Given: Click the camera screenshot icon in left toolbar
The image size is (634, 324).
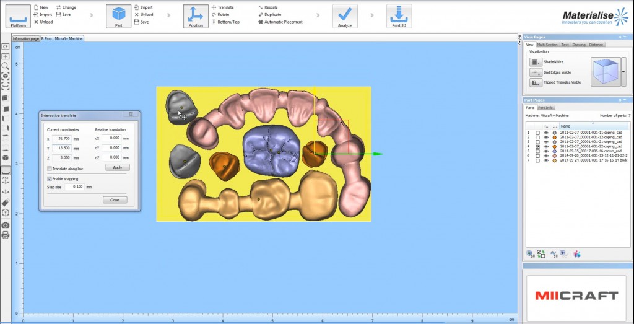Looking at the screenshot, I should pos(6,225).
